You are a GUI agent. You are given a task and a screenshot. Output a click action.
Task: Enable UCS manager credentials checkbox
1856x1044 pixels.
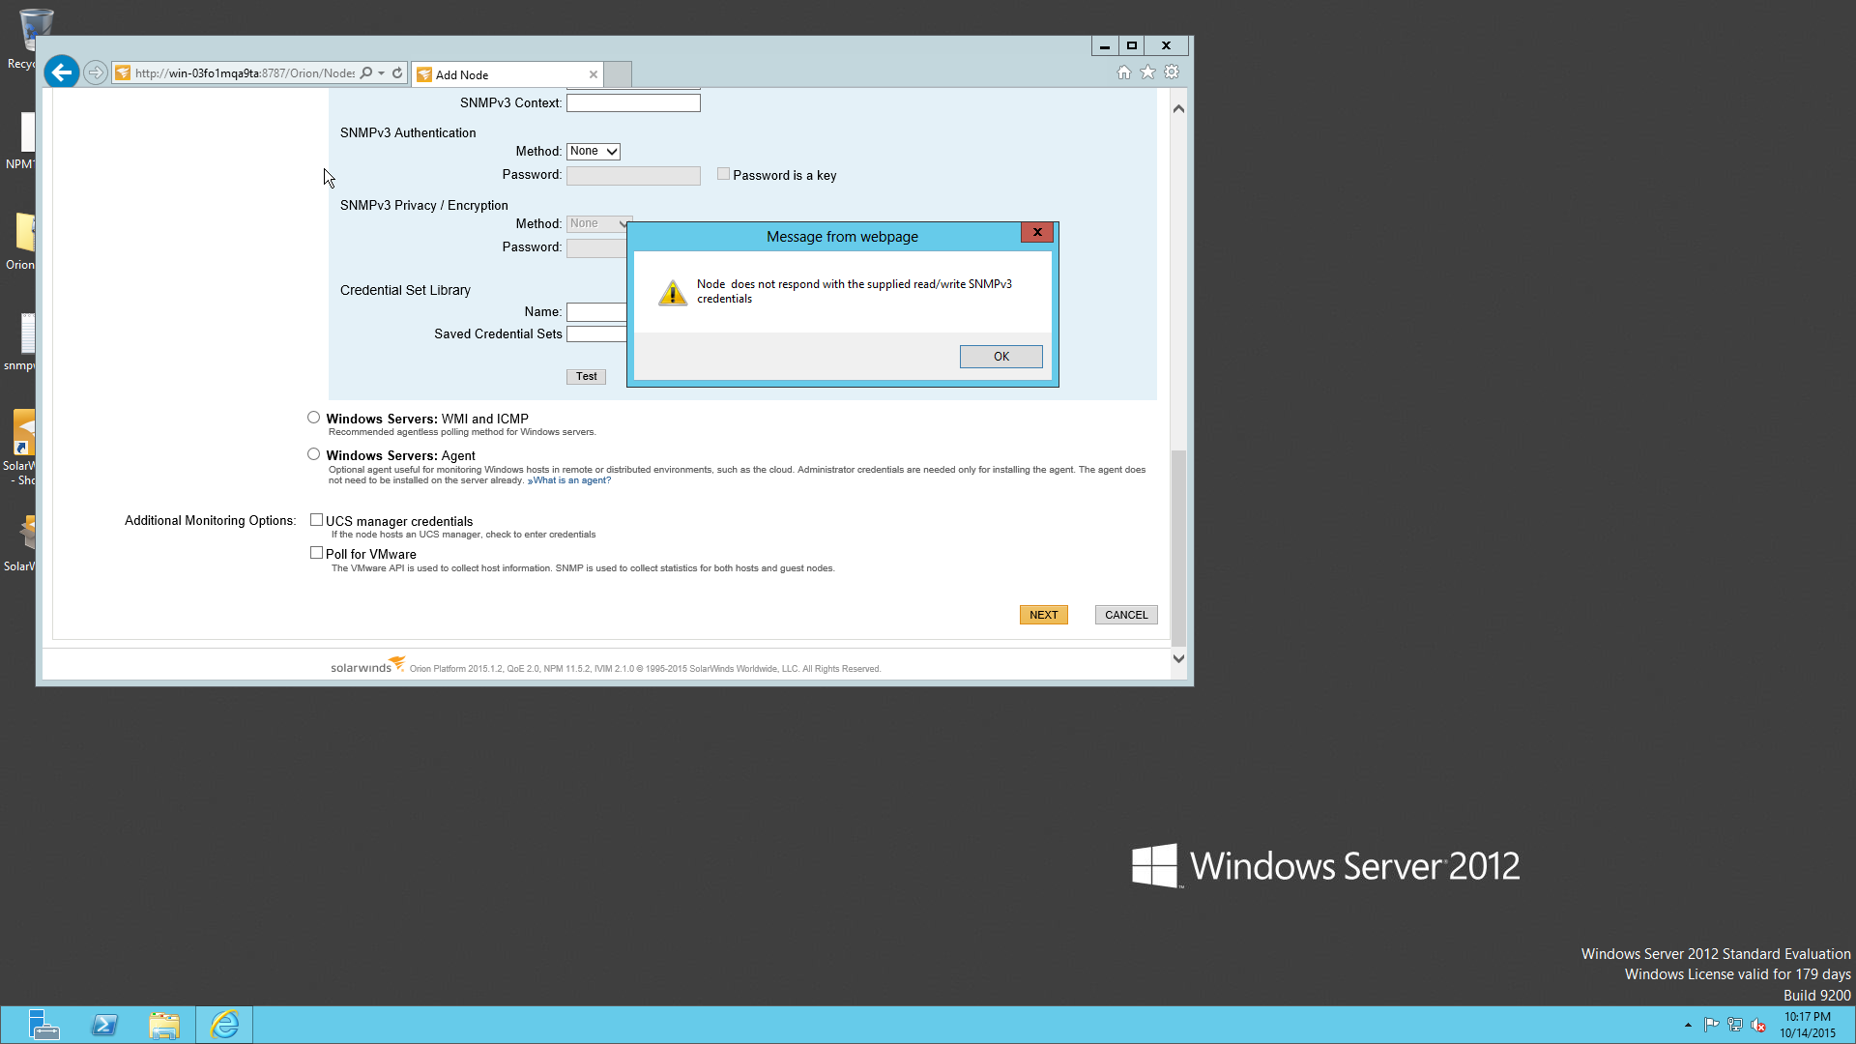coord(316,520)
